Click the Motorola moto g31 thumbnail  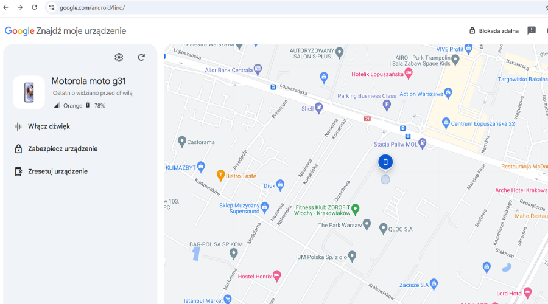(x=29, y=92)
